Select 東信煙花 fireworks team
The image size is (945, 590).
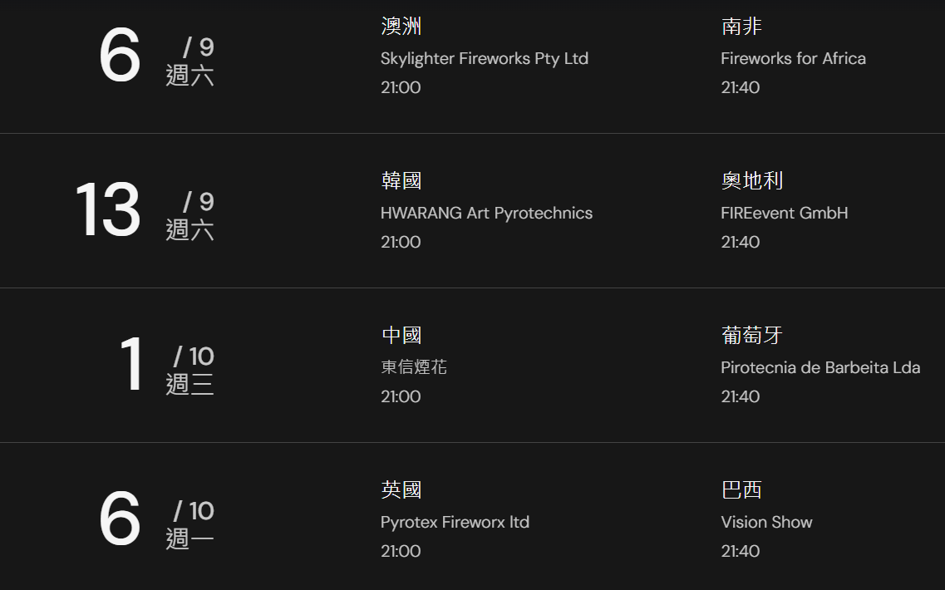414,367
